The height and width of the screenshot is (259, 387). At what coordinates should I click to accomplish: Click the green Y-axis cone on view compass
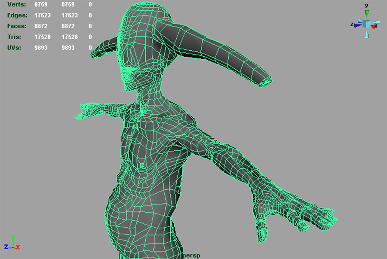pyautogui.click(x=366, y=13)
